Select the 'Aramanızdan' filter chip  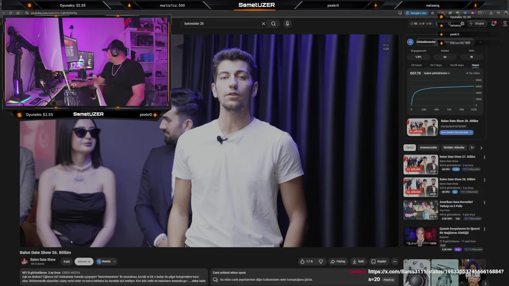point(428,147)
